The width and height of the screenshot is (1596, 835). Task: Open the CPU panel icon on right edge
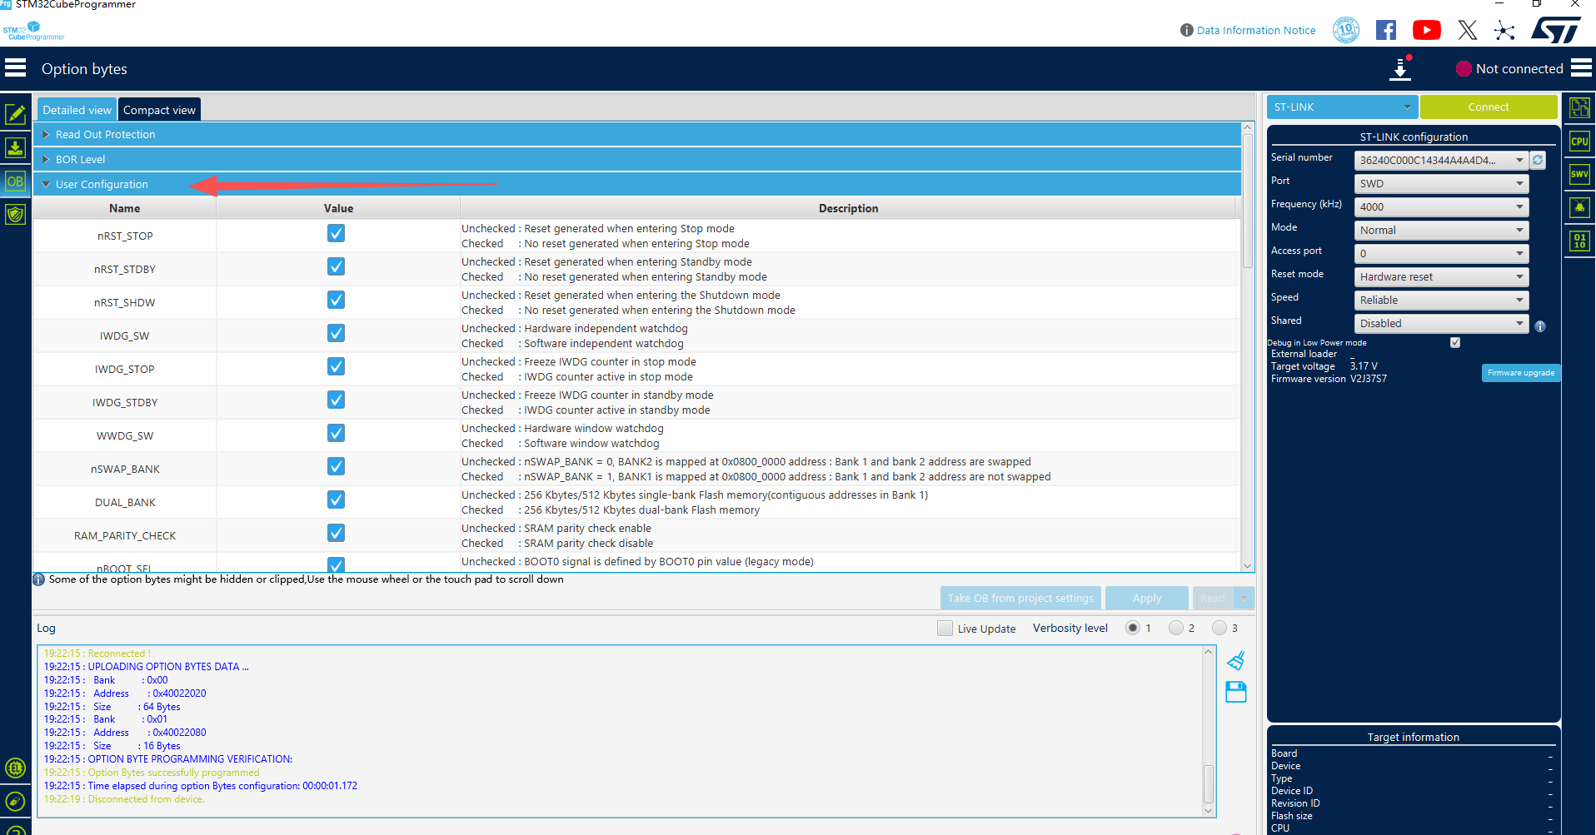(x=1579, y=141)
